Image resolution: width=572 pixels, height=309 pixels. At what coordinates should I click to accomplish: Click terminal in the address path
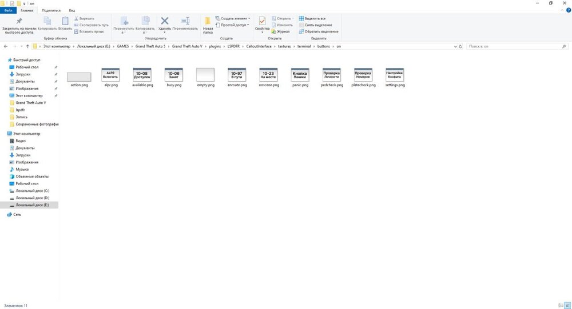tap(304, 46)
